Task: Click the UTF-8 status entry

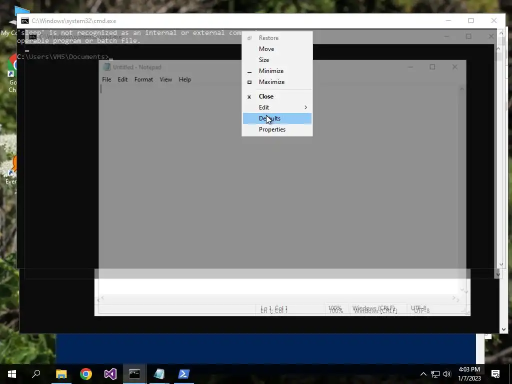Action: click(420, 309)
